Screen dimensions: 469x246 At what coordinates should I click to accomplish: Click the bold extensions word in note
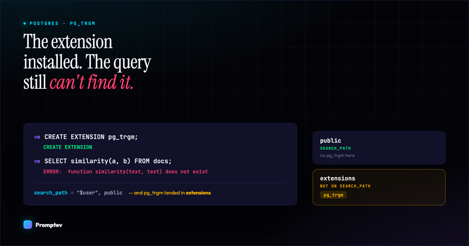(x=198, y=193)
